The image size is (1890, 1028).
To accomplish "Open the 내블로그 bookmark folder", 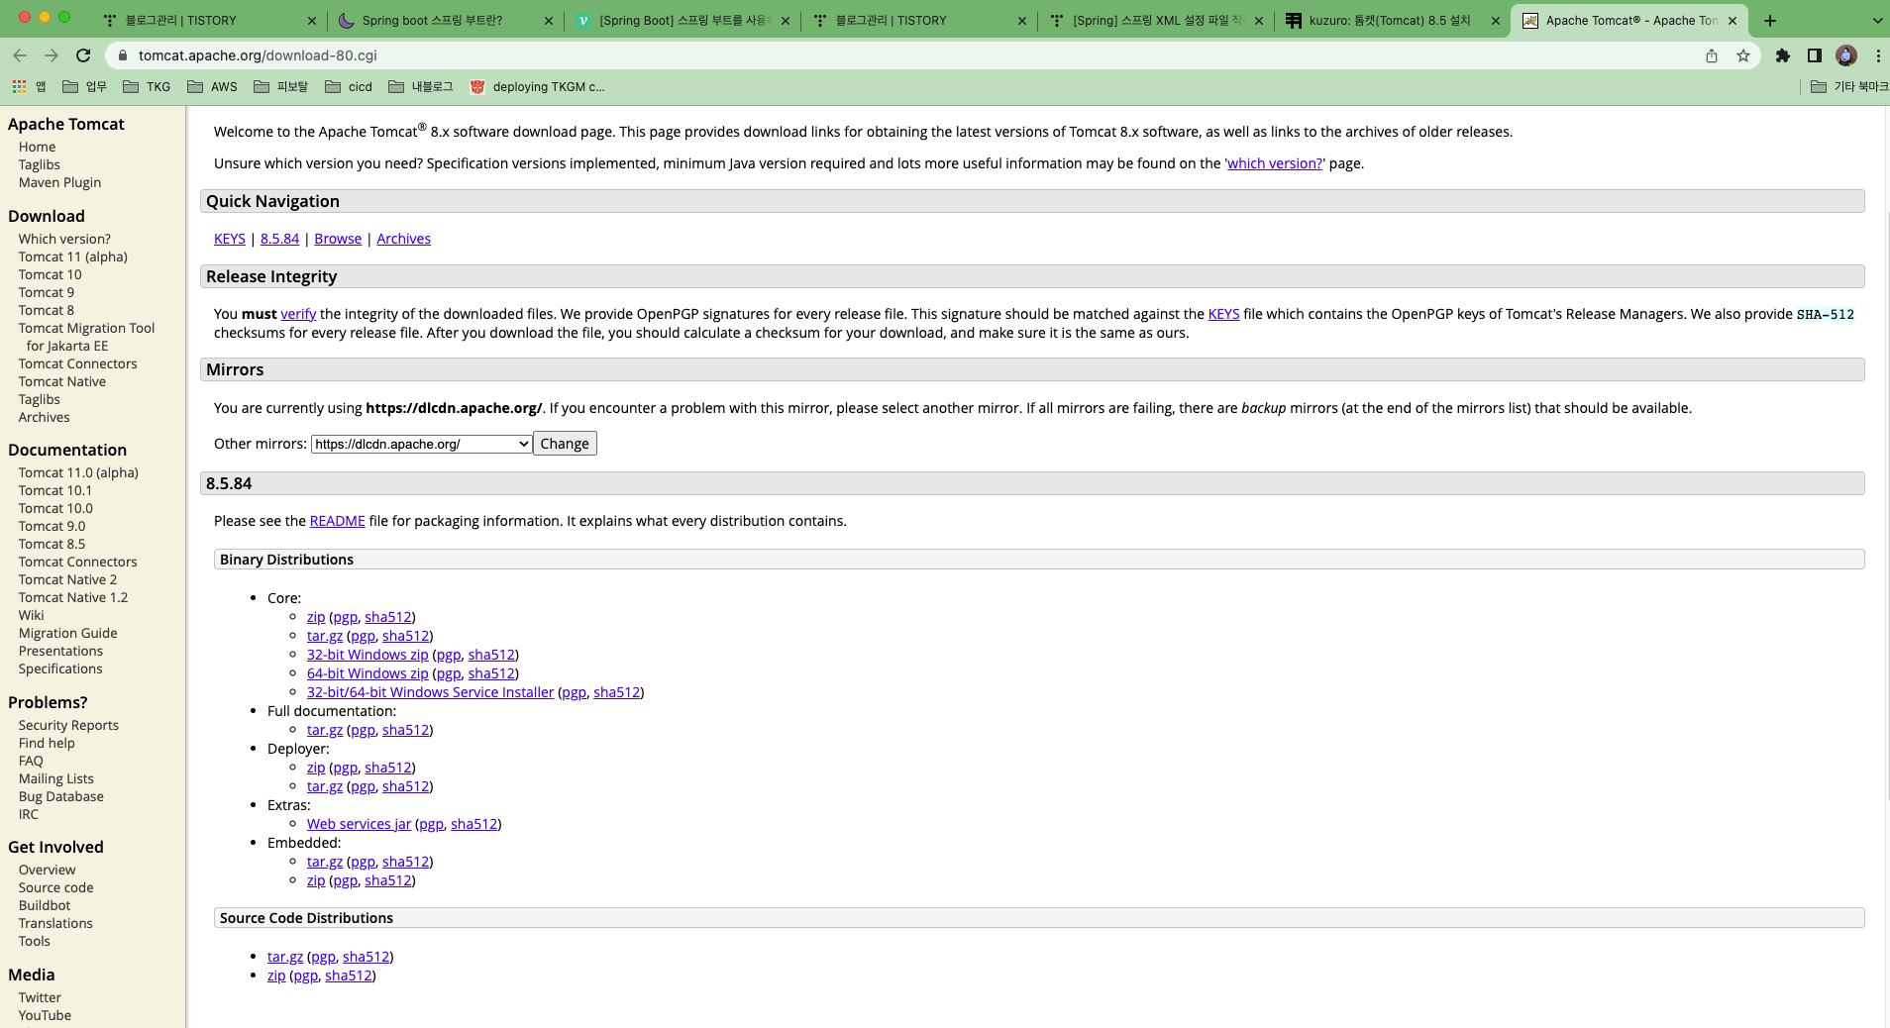I will coord(421,87).
